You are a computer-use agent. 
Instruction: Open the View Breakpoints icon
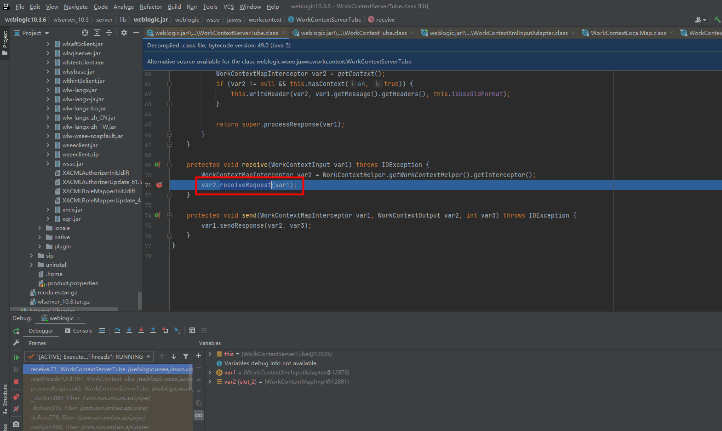tap(16, 397)
